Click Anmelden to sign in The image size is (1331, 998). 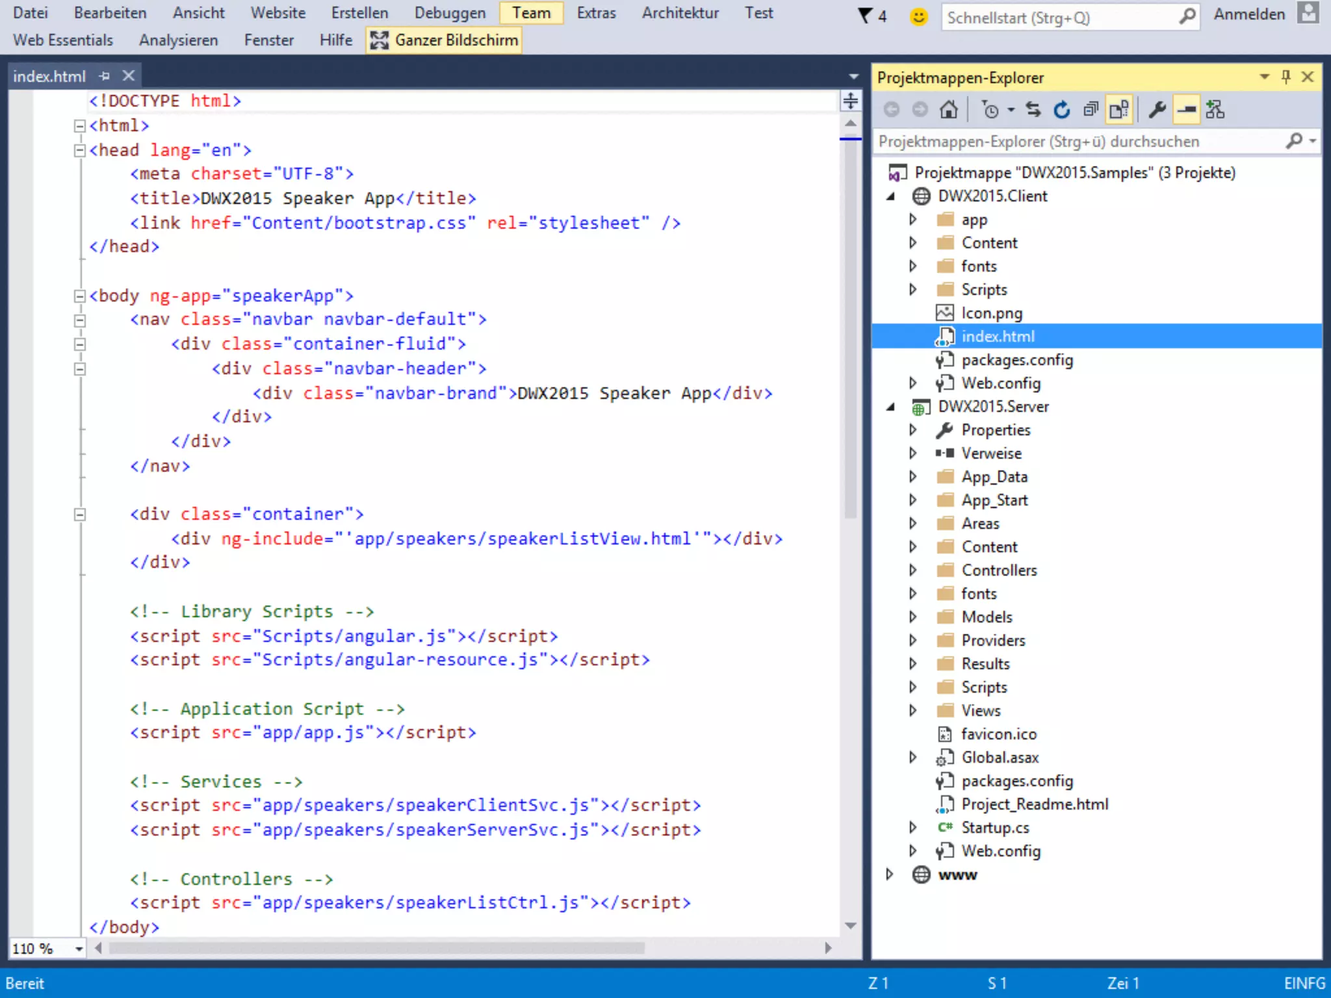[x=1248, y=14]
